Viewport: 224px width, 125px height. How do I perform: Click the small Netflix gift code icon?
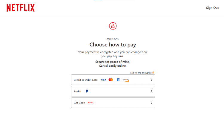(x=90, y=103)
